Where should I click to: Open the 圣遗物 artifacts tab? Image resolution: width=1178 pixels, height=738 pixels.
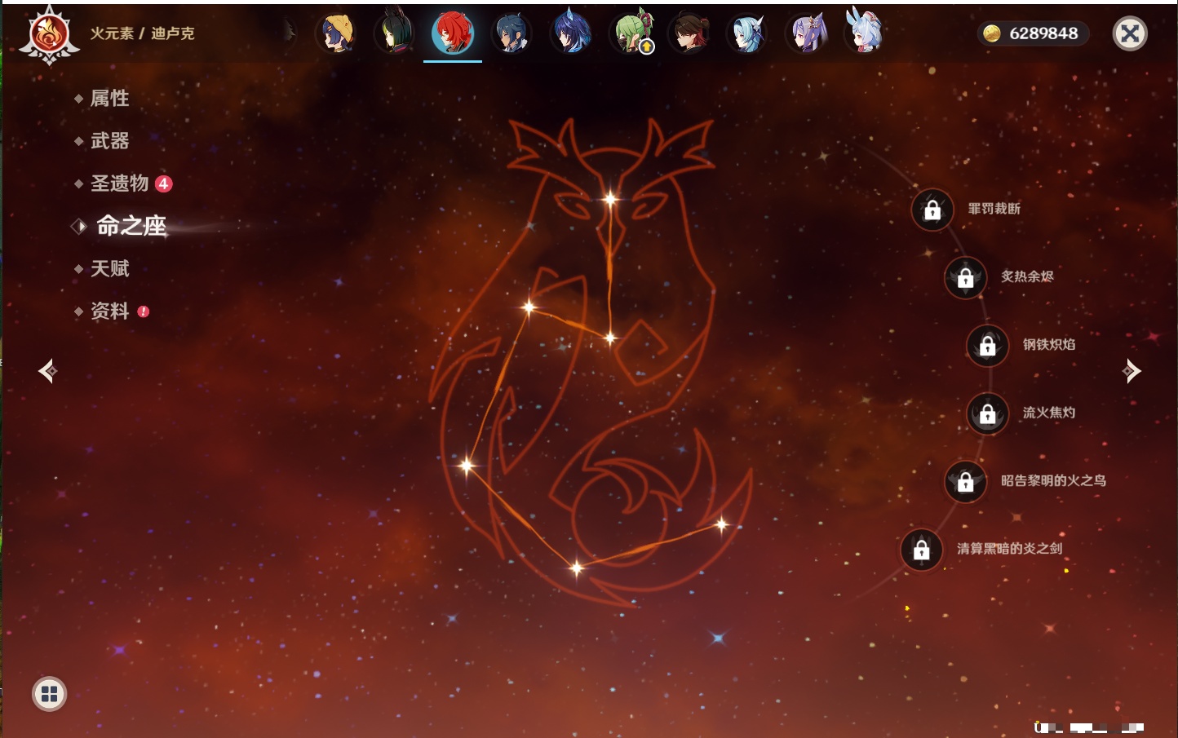pos(119,183)
